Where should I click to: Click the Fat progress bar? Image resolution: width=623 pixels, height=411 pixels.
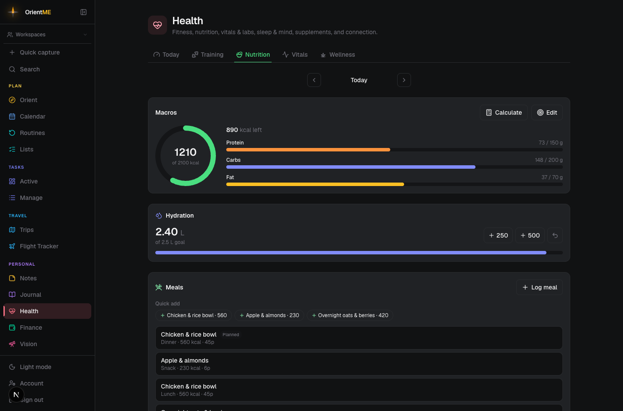click(395, 184)
